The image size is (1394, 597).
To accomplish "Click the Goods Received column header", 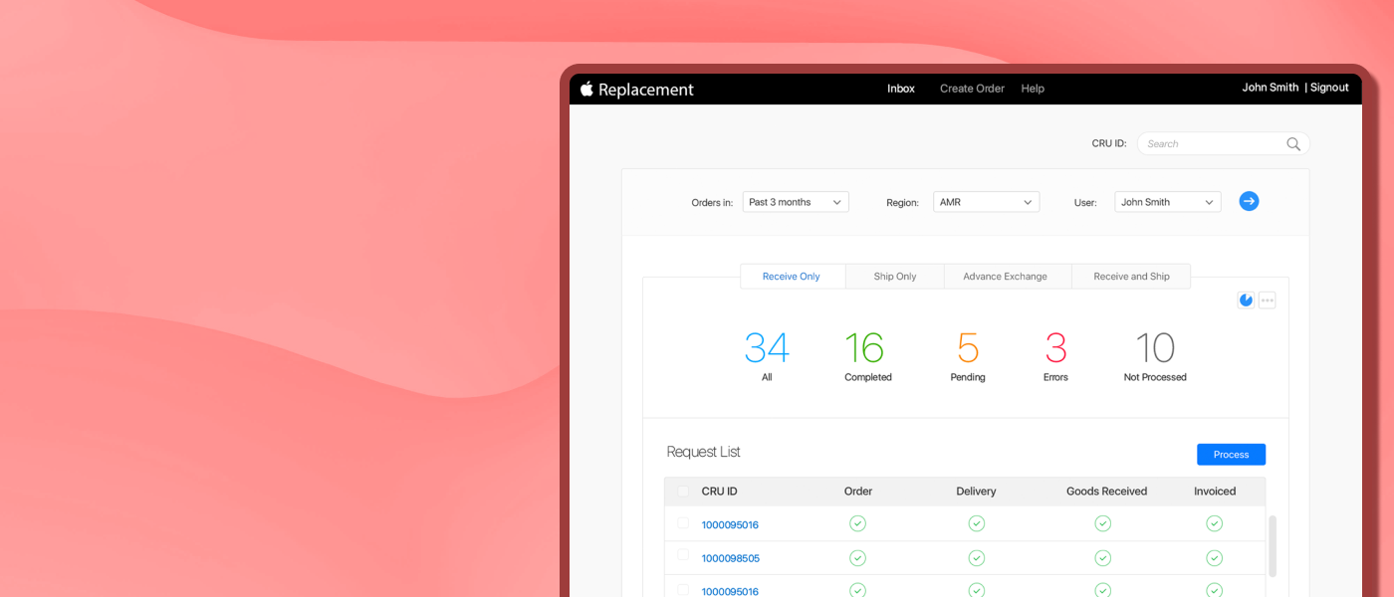I will coord(1106,492).
